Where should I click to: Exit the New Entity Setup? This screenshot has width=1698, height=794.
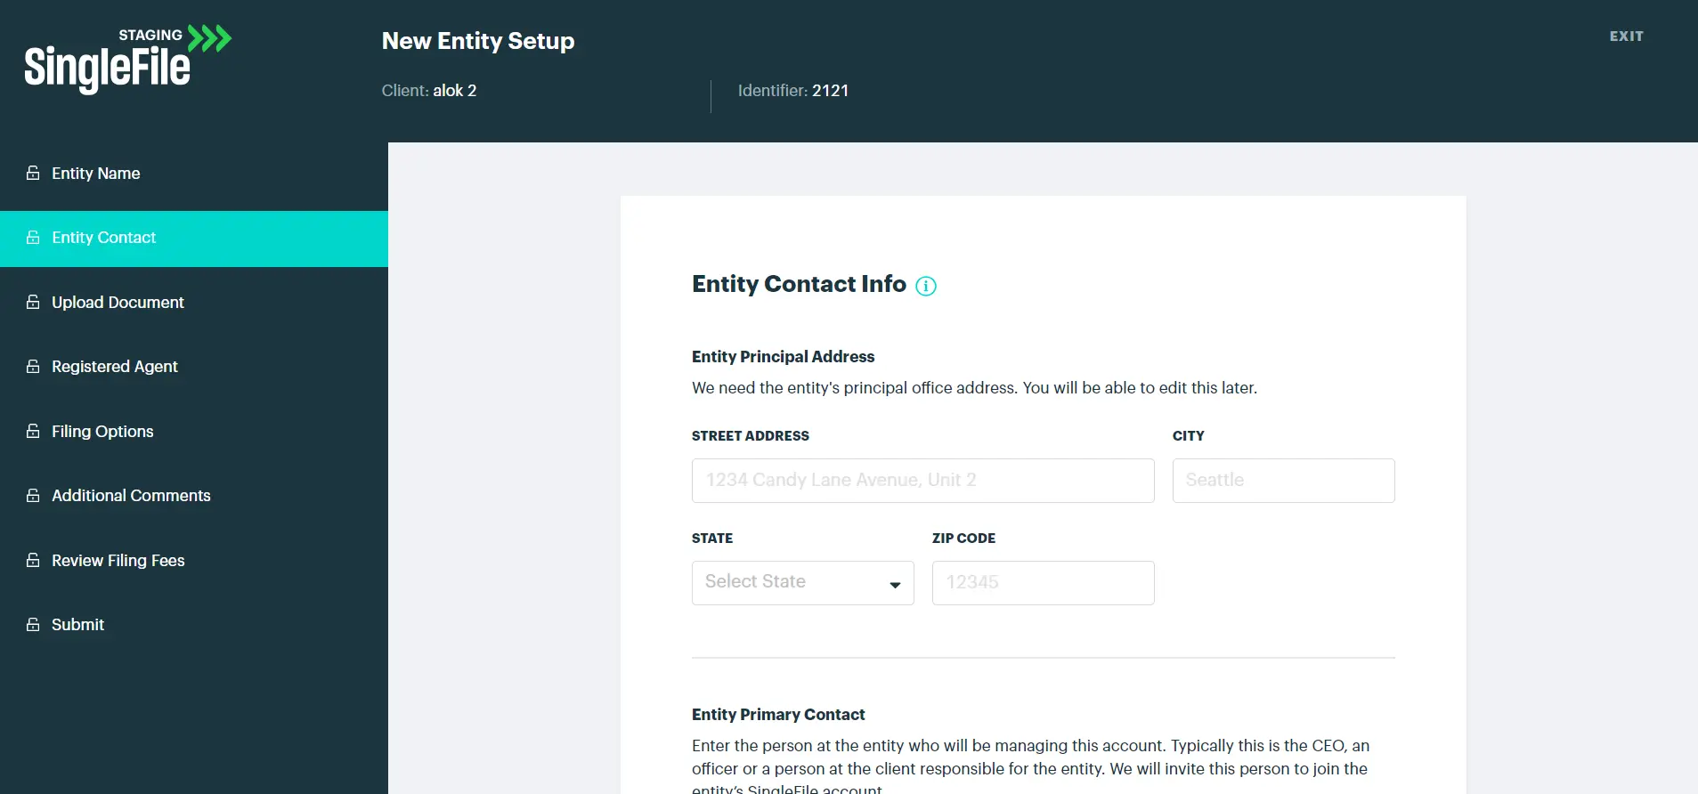tap(1626, 36)
